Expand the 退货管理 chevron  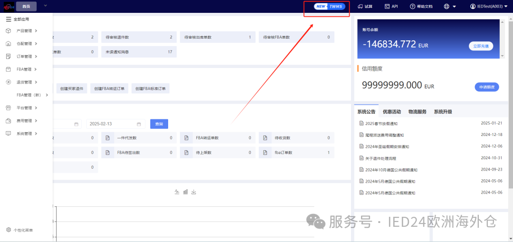[x=36, y=82]
